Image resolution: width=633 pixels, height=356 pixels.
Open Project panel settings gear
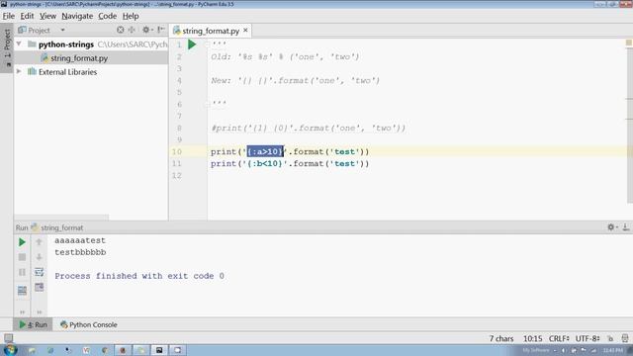(x=146, y=30)
